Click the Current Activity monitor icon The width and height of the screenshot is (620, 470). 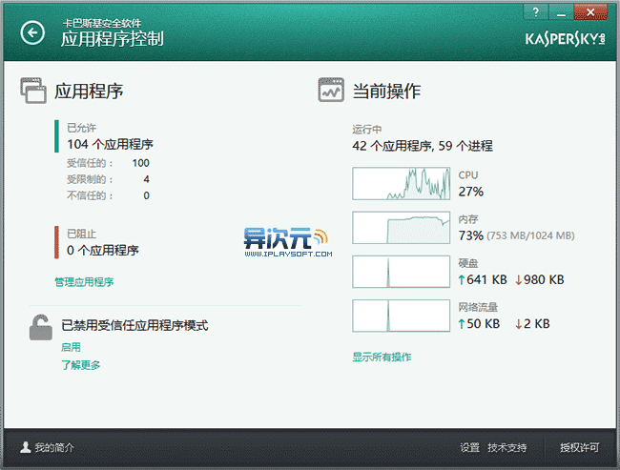point(331,92)
